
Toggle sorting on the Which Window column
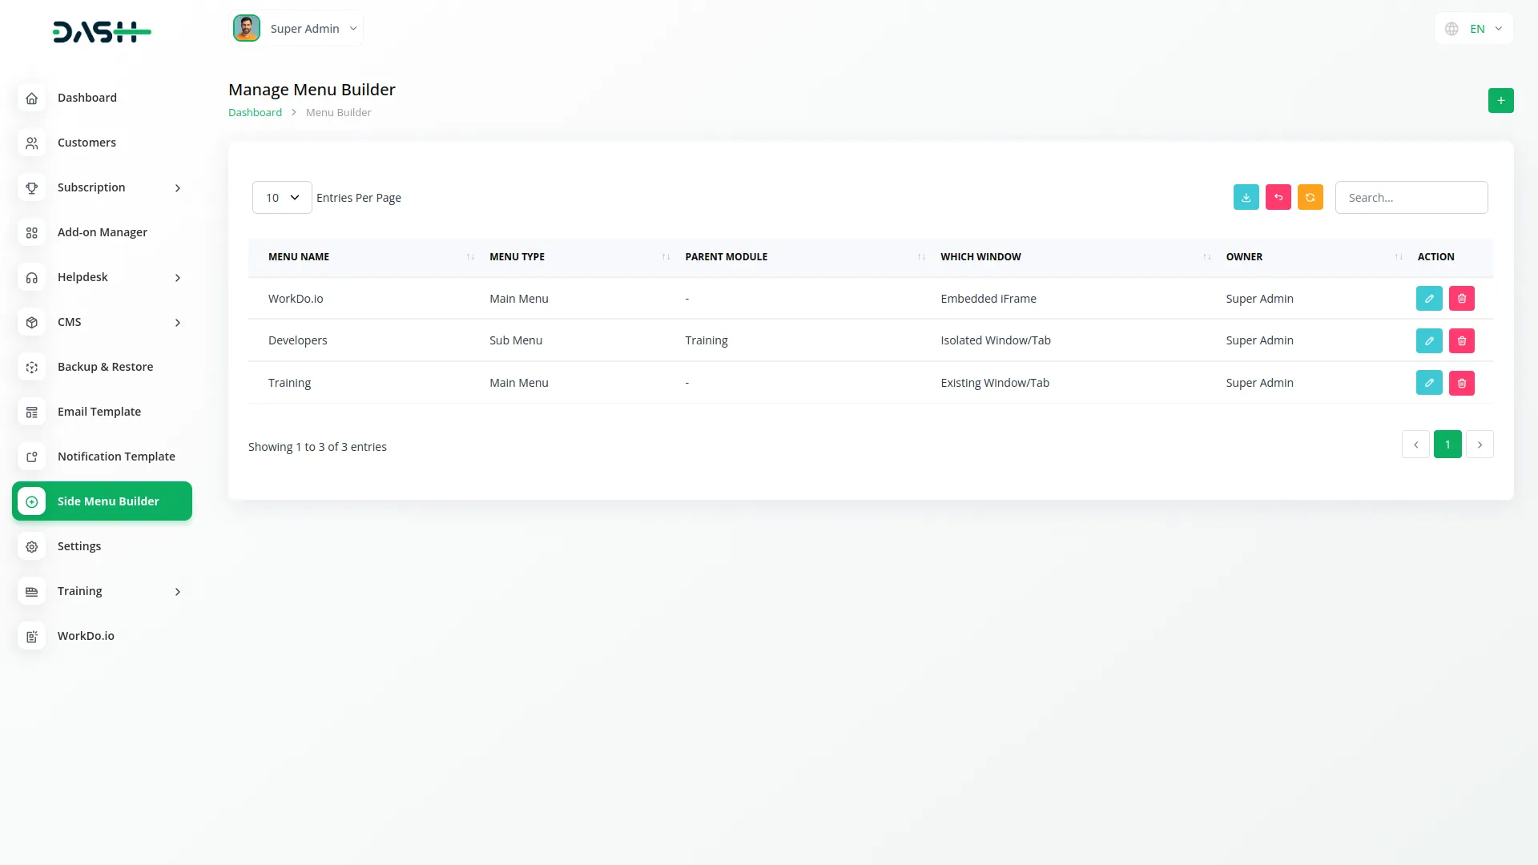point(1206,256)
